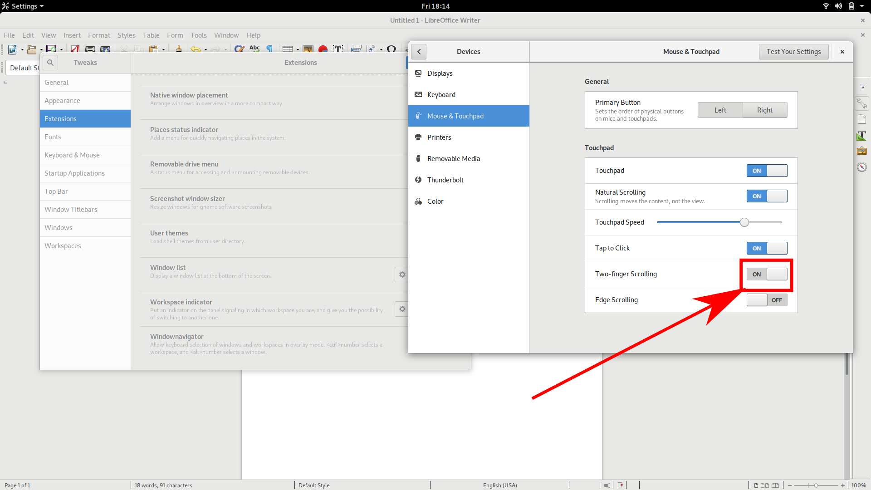Click Paste clipboard icon in Writer toolbar
The image size is (871, 490).
[x=154, y=49]
